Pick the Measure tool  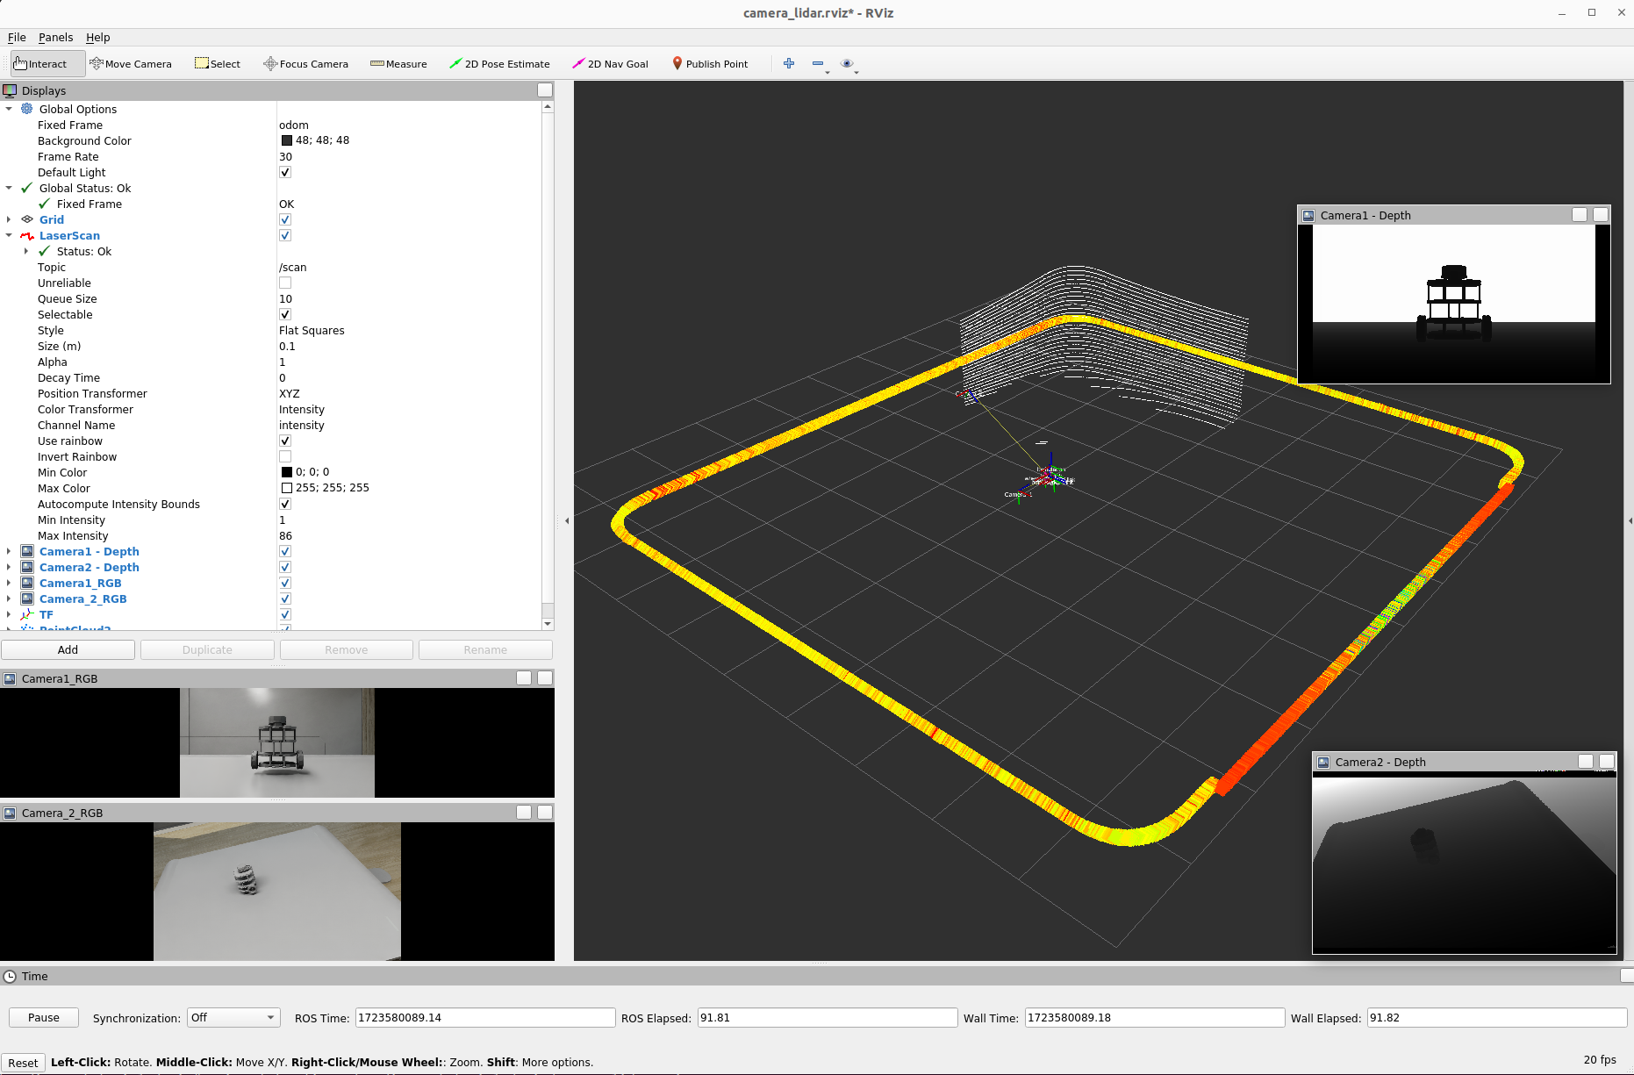[398, 64]
